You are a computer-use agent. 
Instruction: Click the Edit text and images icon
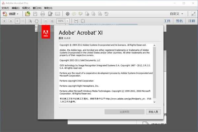click(50, 14)
